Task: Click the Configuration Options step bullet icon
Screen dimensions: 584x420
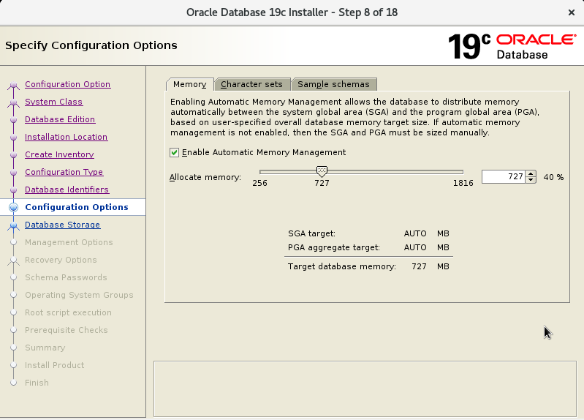Action: coord(13,207)
